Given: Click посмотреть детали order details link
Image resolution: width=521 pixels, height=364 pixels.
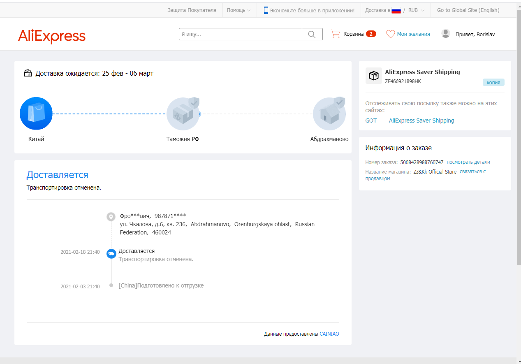Looking at the screenshot, I should pos(468,162).
